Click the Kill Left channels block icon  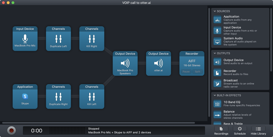click(92, 96)
